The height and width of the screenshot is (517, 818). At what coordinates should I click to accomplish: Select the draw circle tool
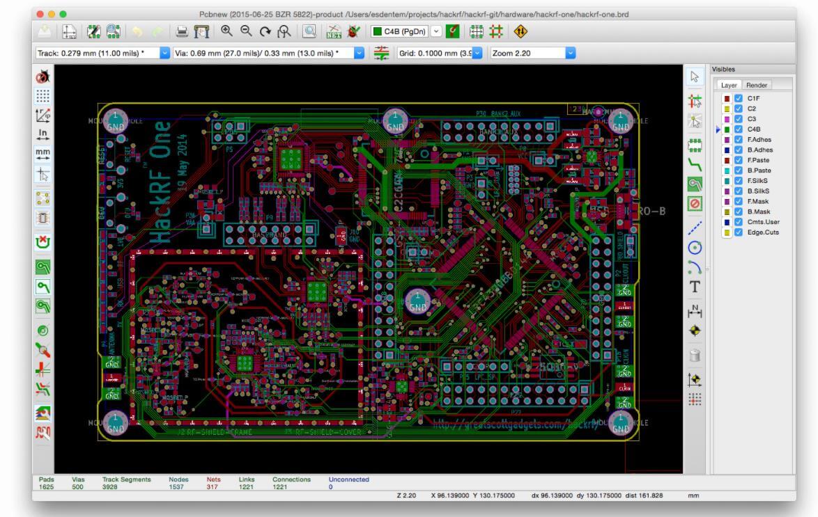695,248
